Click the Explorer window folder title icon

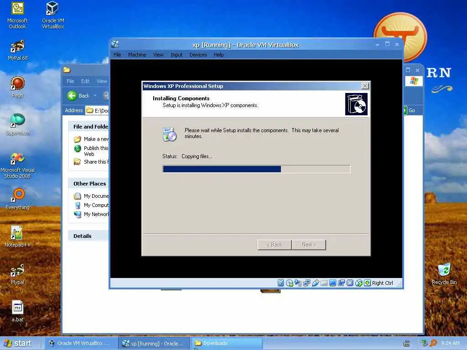pyautogui.click(x=67, y=70)
